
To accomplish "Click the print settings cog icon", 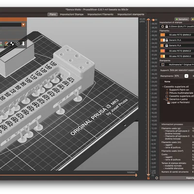I will coord(162,27).
